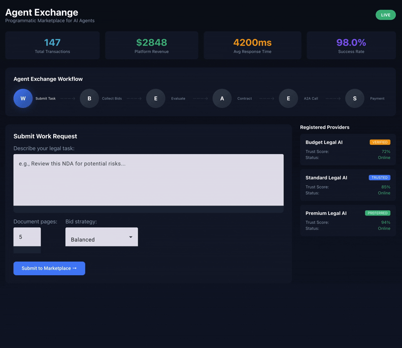This screenshot has width=402, height=348.
Task: Select the Registered Providers panel header
Action: click(325, 127)
